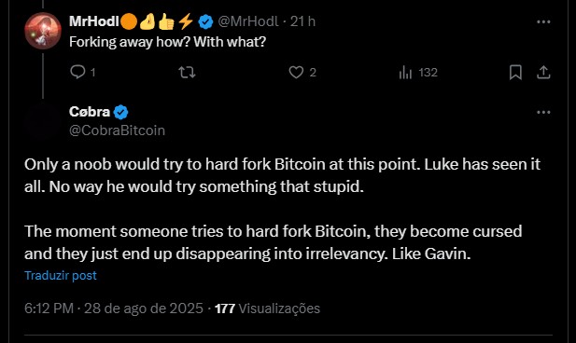
Task: Bookmark MrHodl's reply
Action: pos(515,73)
